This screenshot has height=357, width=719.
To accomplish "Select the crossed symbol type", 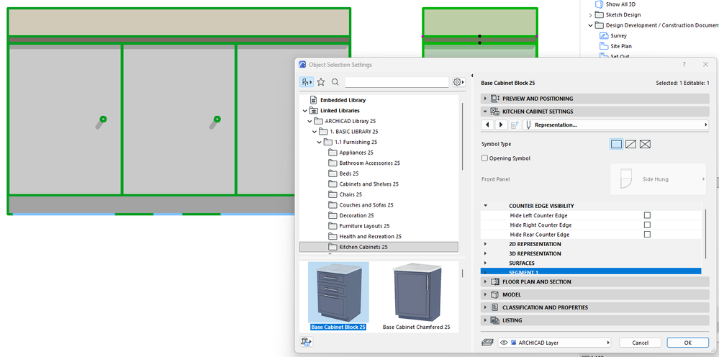I will (645, 145).
